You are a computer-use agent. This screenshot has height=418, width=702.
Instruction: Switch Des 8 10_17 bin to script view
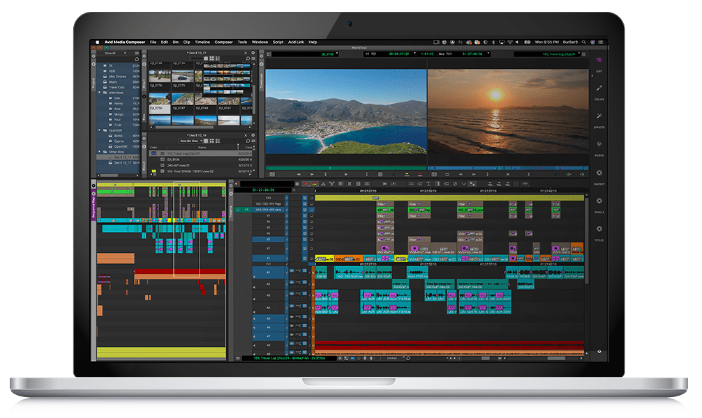(x=218, y=59)
